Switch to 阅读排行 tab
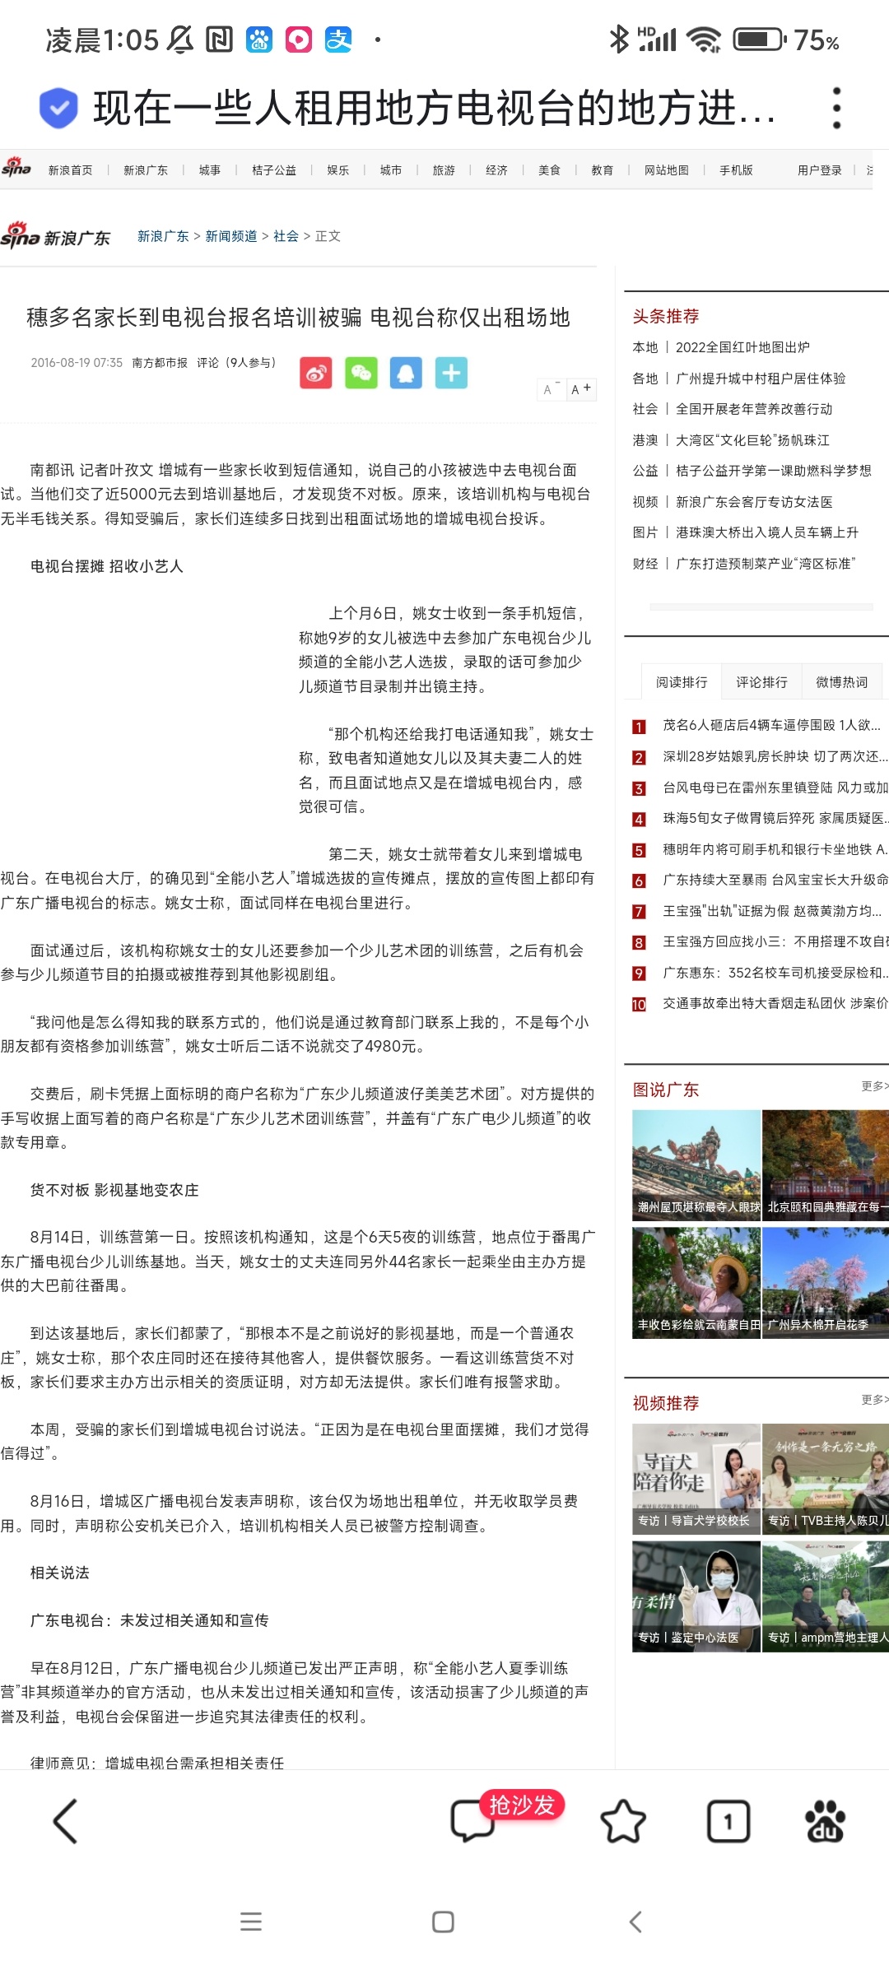889x1975 pixels. click(x=682, y=682)
